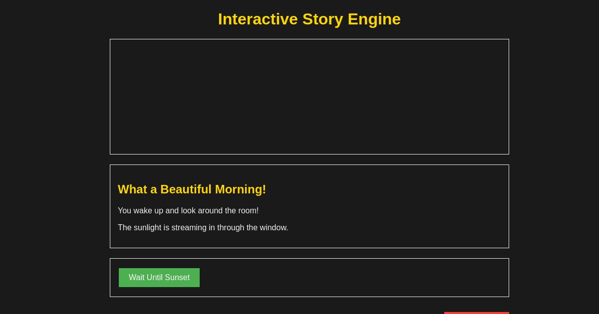Click the right edge of the canvas box
The height and width of the screenshot is (314, 599).
point(509,97)
